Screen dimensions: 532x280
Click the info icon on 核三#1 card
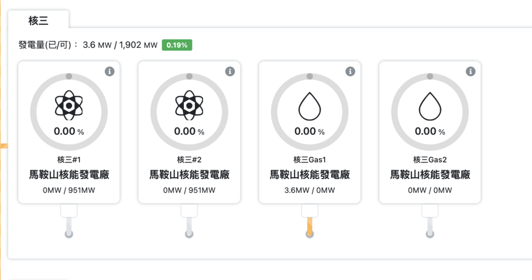[x=109, y=71]
